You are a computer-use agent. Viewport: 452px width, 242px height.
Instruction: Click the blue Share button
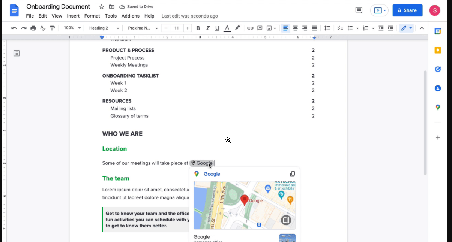(x=407, y=10)
